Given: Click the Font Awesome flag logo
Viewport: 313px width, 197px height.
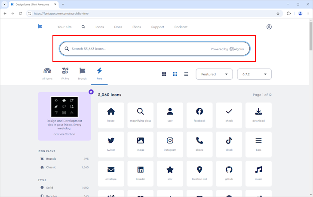Looking at the screenshot, I should [40, 27].
